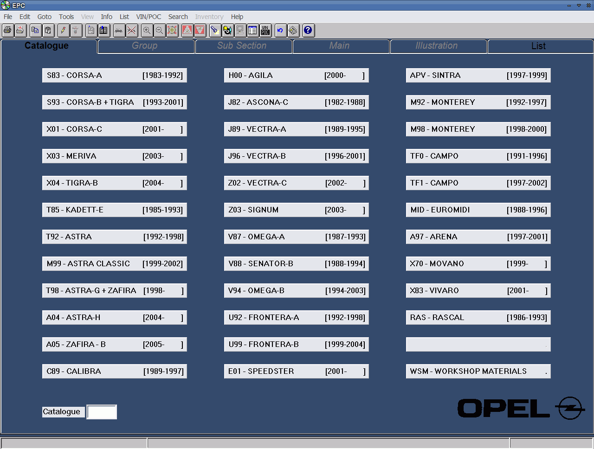Screen dimensions: 594x449
Task: Choose the U99 - FRONTERA-B catalogue
Action: click(297, 345)
